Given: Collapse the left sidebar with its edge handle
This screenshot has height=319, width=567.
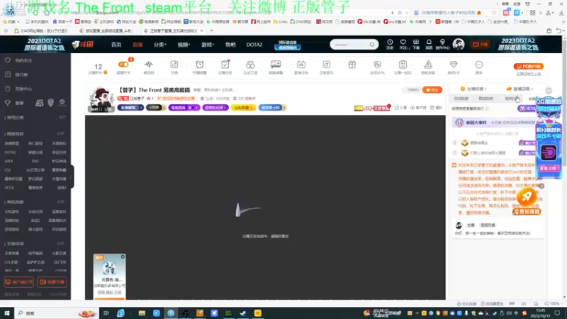Looking at the screenshot, I should click(x=72, y=177).
